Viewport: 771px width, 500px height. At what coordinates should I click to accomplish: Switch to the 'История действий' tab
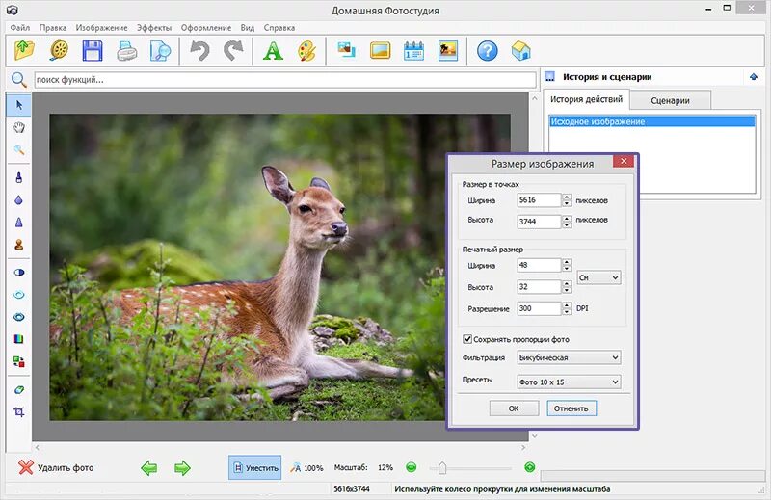point(586,99)
